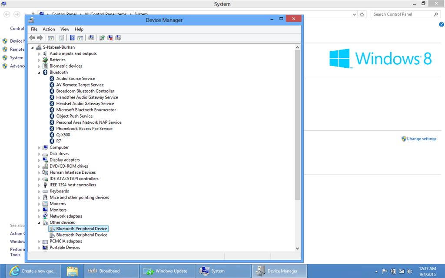
Task: Select 'Personal Area Network NAP Service'
Action: [89, 122]
